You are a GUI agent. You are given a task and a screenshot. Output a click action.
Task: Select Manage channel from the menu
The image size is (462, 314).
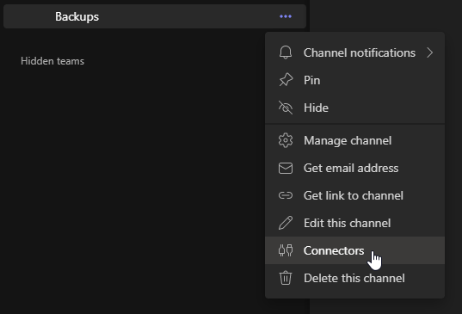(x=354, y=140)
